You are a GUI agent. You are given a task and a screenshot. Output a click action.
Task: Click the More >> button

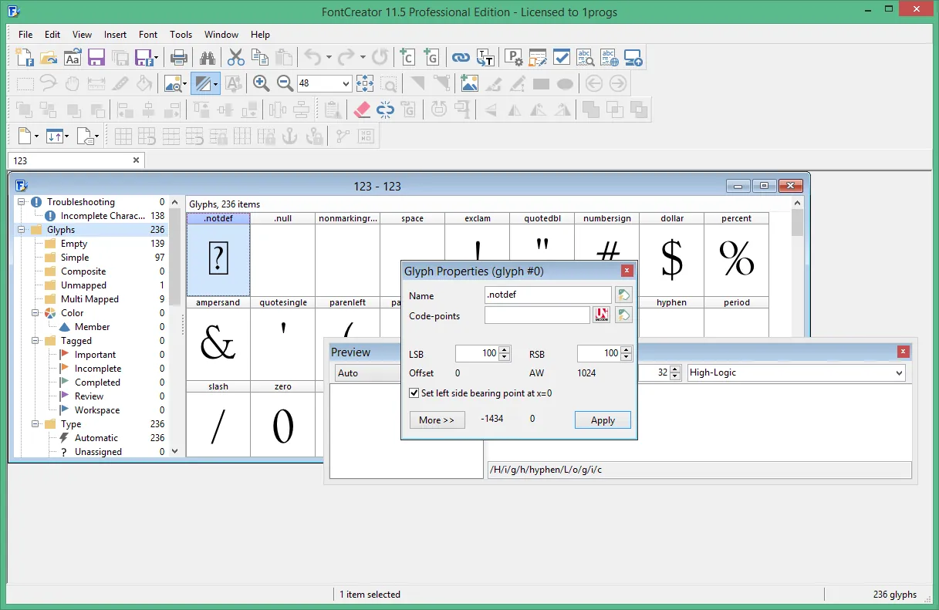pyautogui.click(x=437, y=420)
